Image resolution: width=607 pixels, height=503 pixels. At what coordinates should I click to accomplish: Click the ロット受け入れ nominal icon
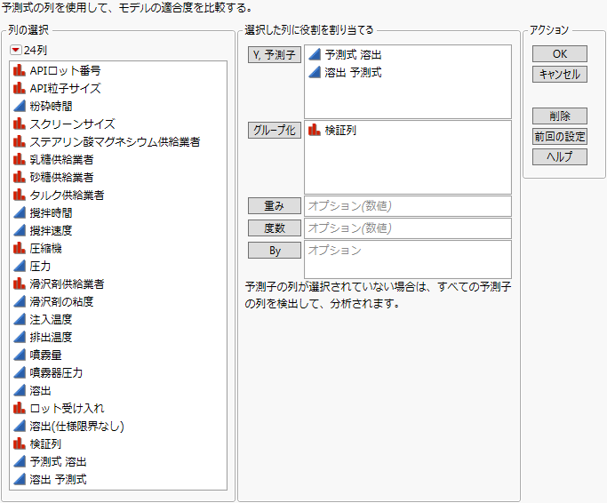(x=20, y=408)
